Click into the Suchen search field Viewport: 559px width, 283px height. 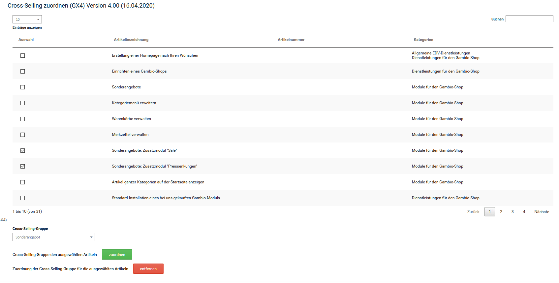[529, 19]
